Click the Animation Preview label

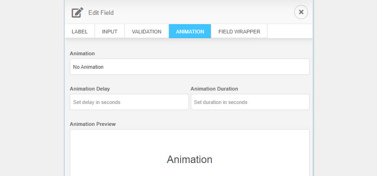[x=93, y=124]
